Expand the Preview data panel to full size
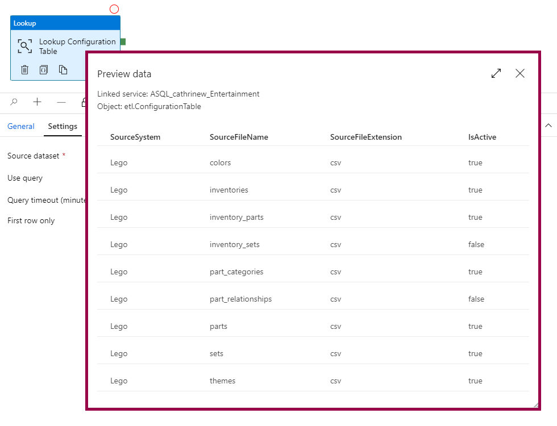Viewport: 557px width, 426px height. [x=496, y=73]
